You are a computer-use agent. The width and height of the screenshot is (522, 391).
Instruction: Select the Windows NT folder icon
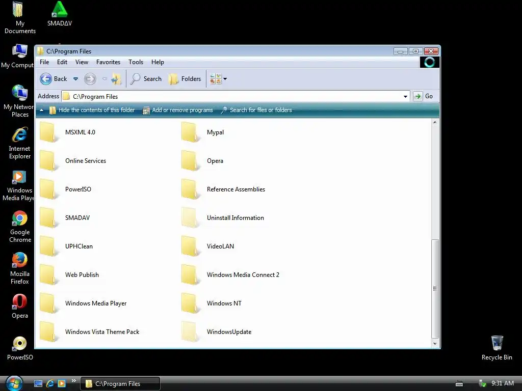(x=190, y=303)
